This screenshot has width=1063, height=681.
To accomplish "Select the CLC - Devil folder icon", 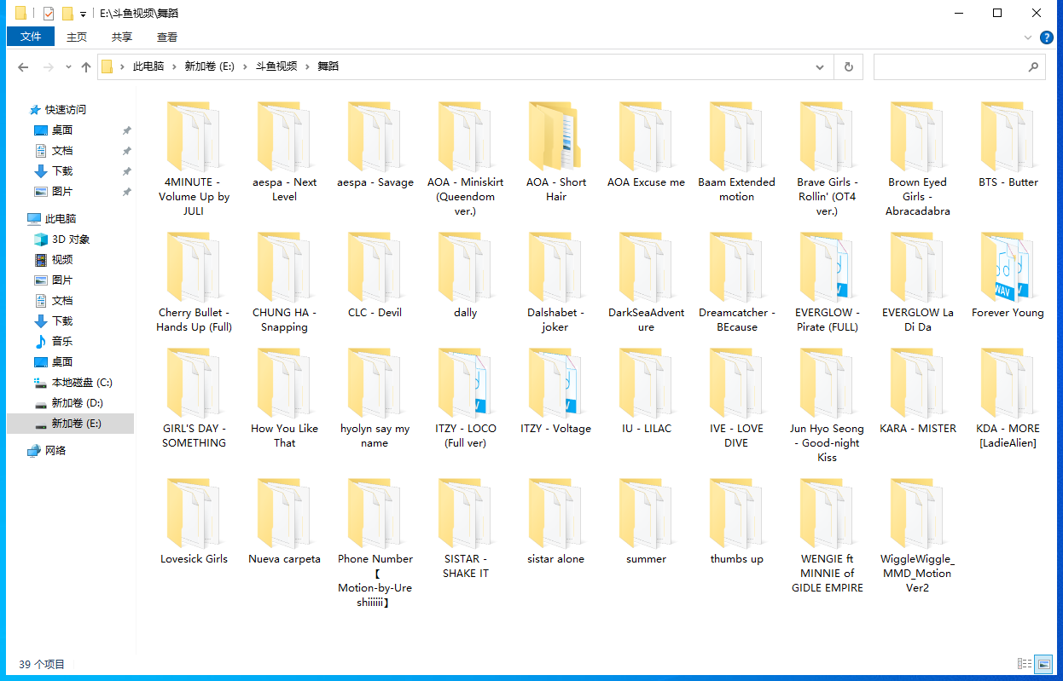I will [x=375, y=267].
